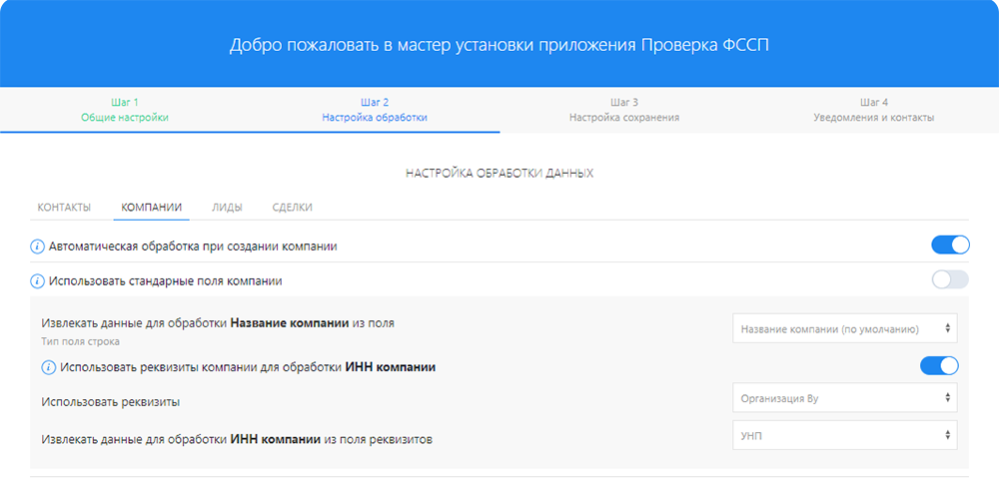Disable automatic processing on company creation
The height and width of the screenshot is (478, 999).
[x=949, y=245]
